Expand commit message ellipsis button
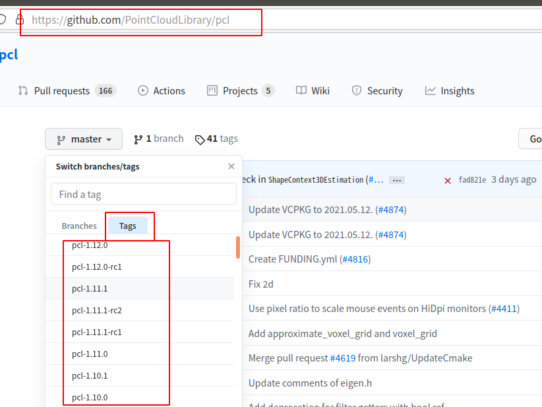The image size is (542, 407). [397, 180]
